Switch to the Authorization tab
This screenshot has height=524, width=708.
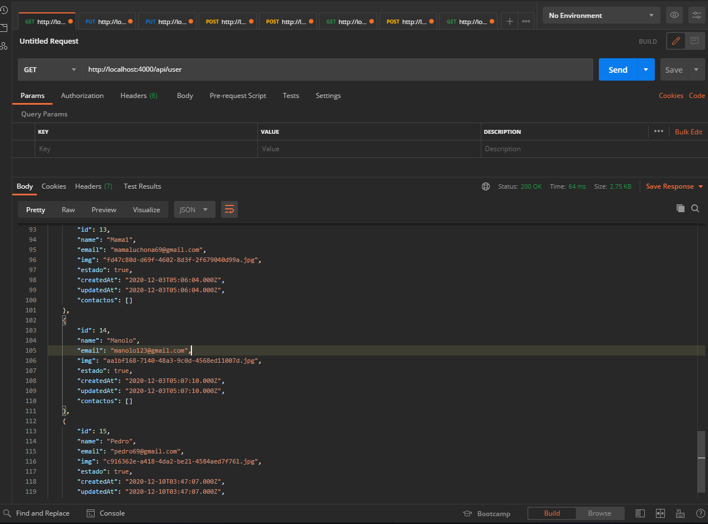pyautogui.click(x=82, y=96)
